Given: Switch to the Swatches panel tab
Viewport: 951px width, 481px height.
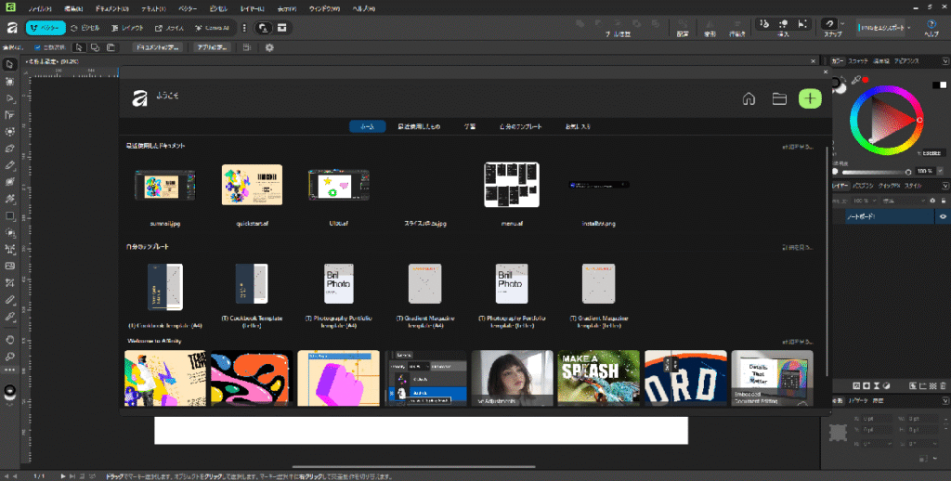Looking at the screenshot, I should tap(857, 60).
